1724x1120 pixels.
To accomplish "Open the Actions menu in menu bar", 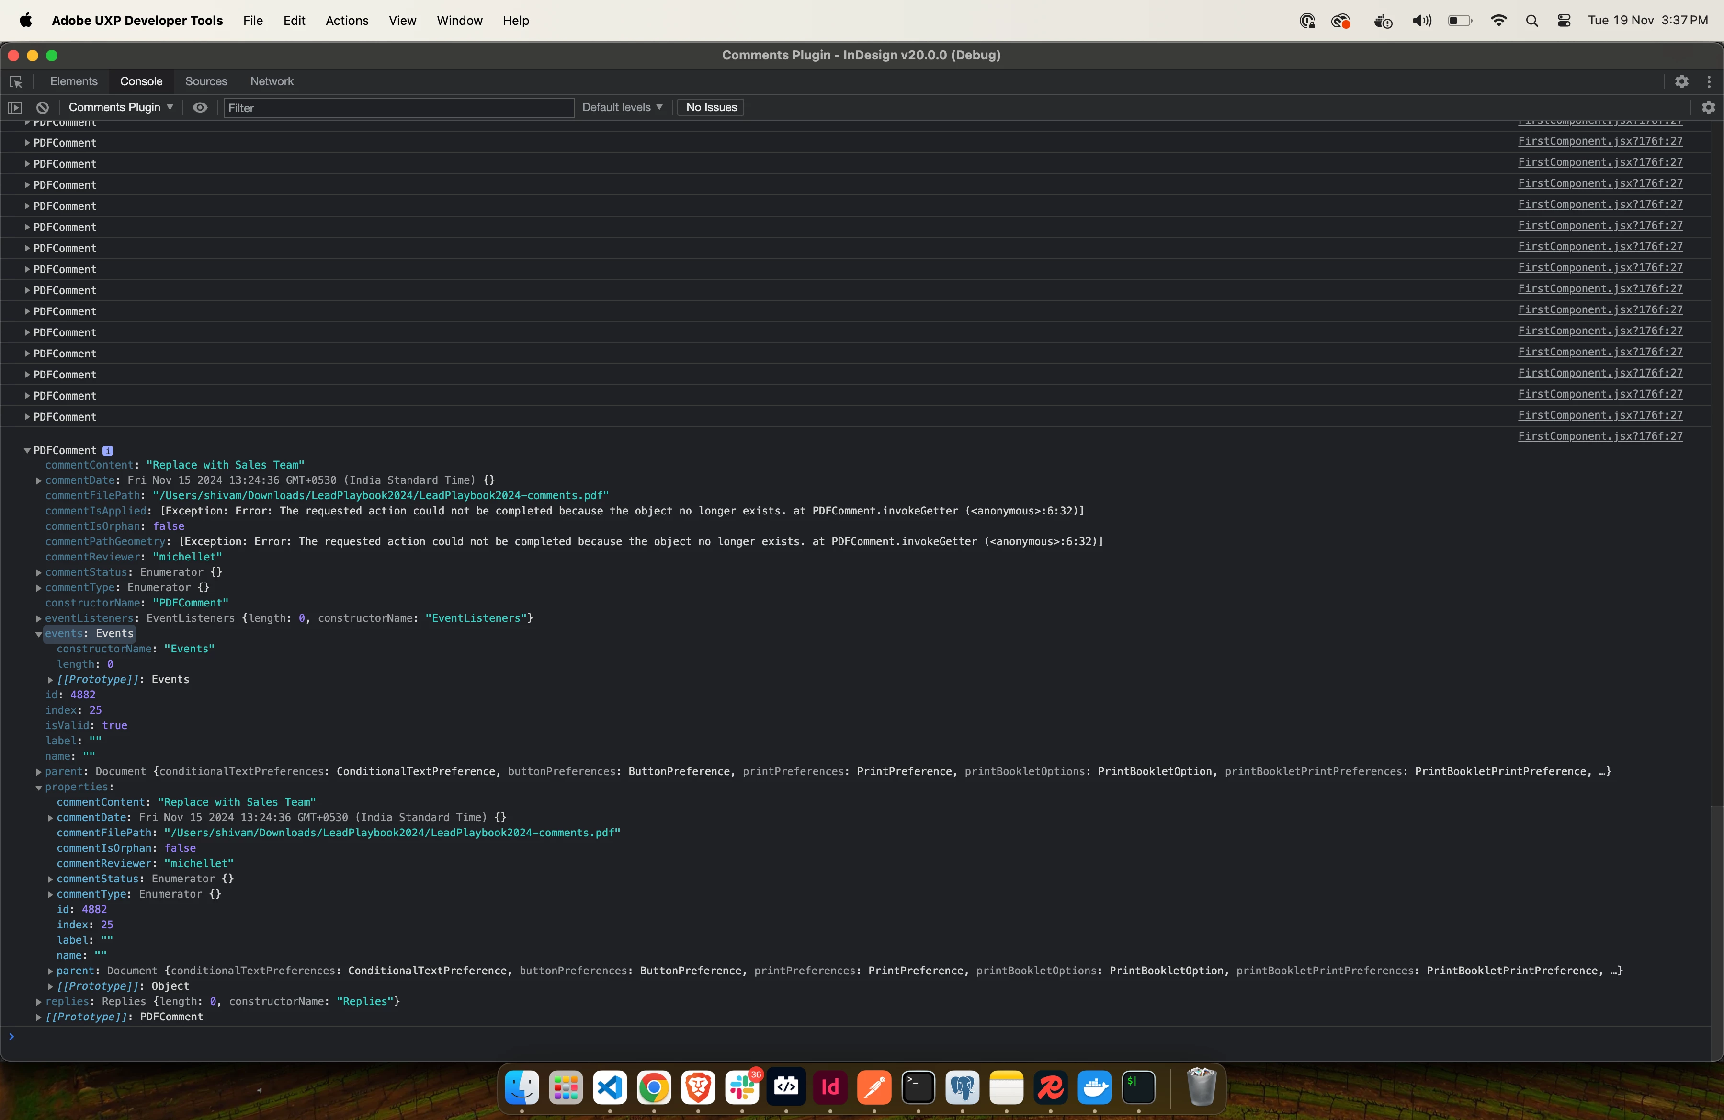I will 346,20.
